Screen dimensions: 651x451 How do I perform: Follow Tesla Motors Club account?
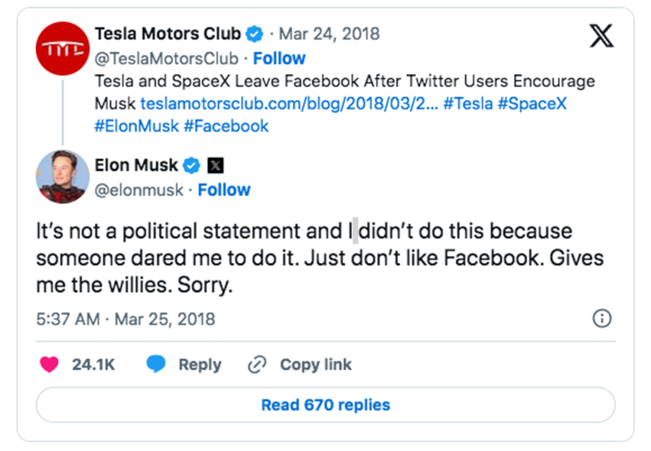click(279, 58)
